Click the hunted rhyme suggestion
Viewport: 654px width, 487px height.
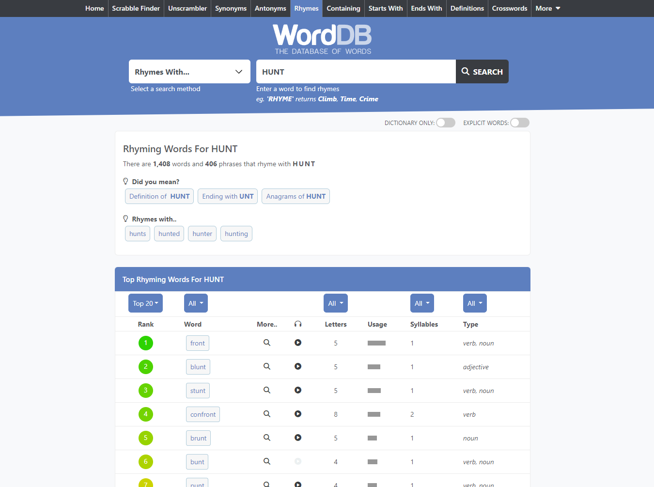[169, 234]
